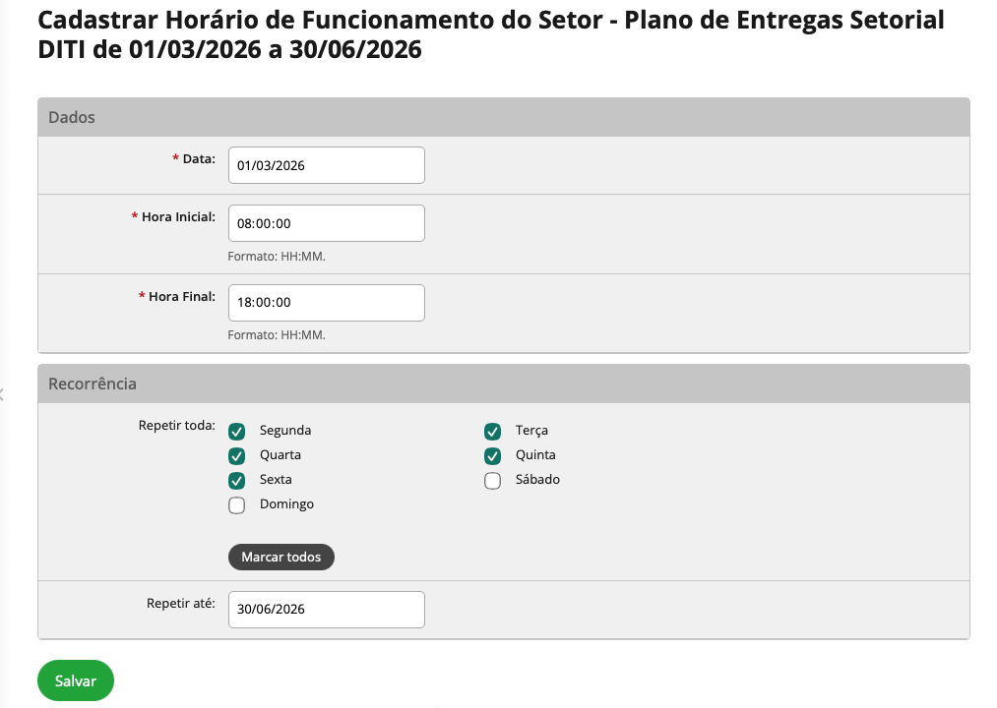Click the Repetir até date field
Screen dimensions: 997x708
click(x=326, y=610)
